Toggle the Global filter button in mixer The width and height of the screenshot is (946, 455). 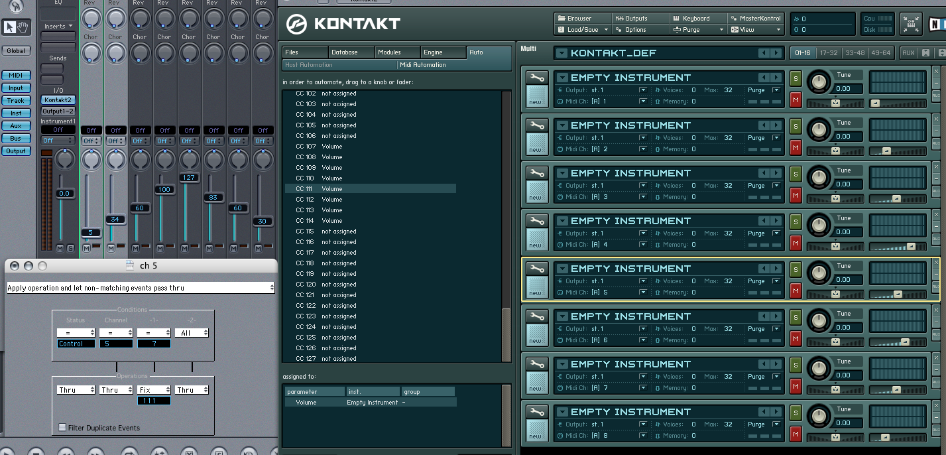(16, 50)
